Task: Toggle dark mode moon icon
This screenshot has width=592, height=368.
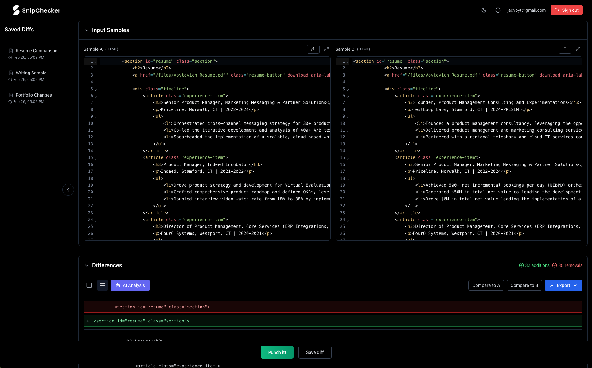Action: (484, 10)
